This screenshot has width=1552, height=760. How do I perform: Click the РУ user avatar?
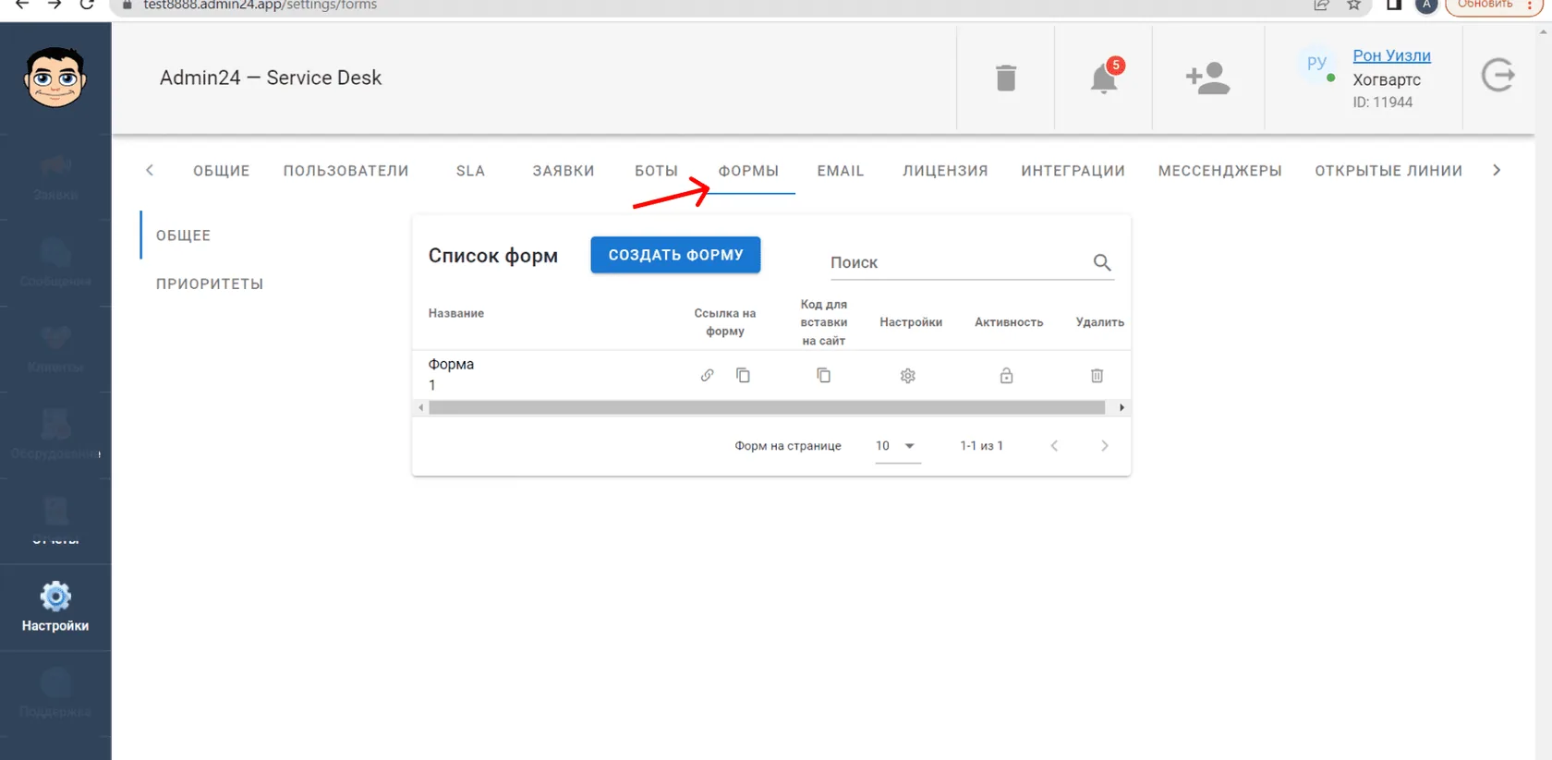tap(1316, 64)
